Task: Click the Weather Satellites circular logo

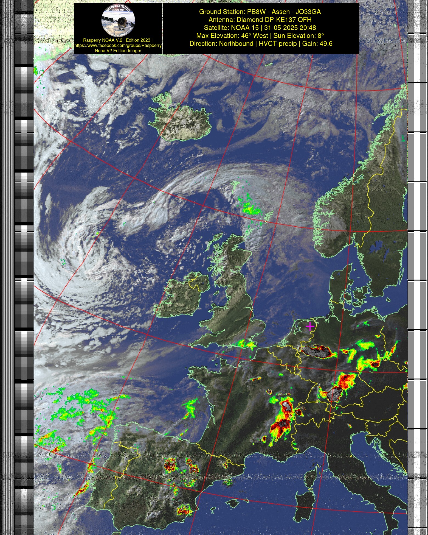Action: pyautogui.click(x=118, y=20)
